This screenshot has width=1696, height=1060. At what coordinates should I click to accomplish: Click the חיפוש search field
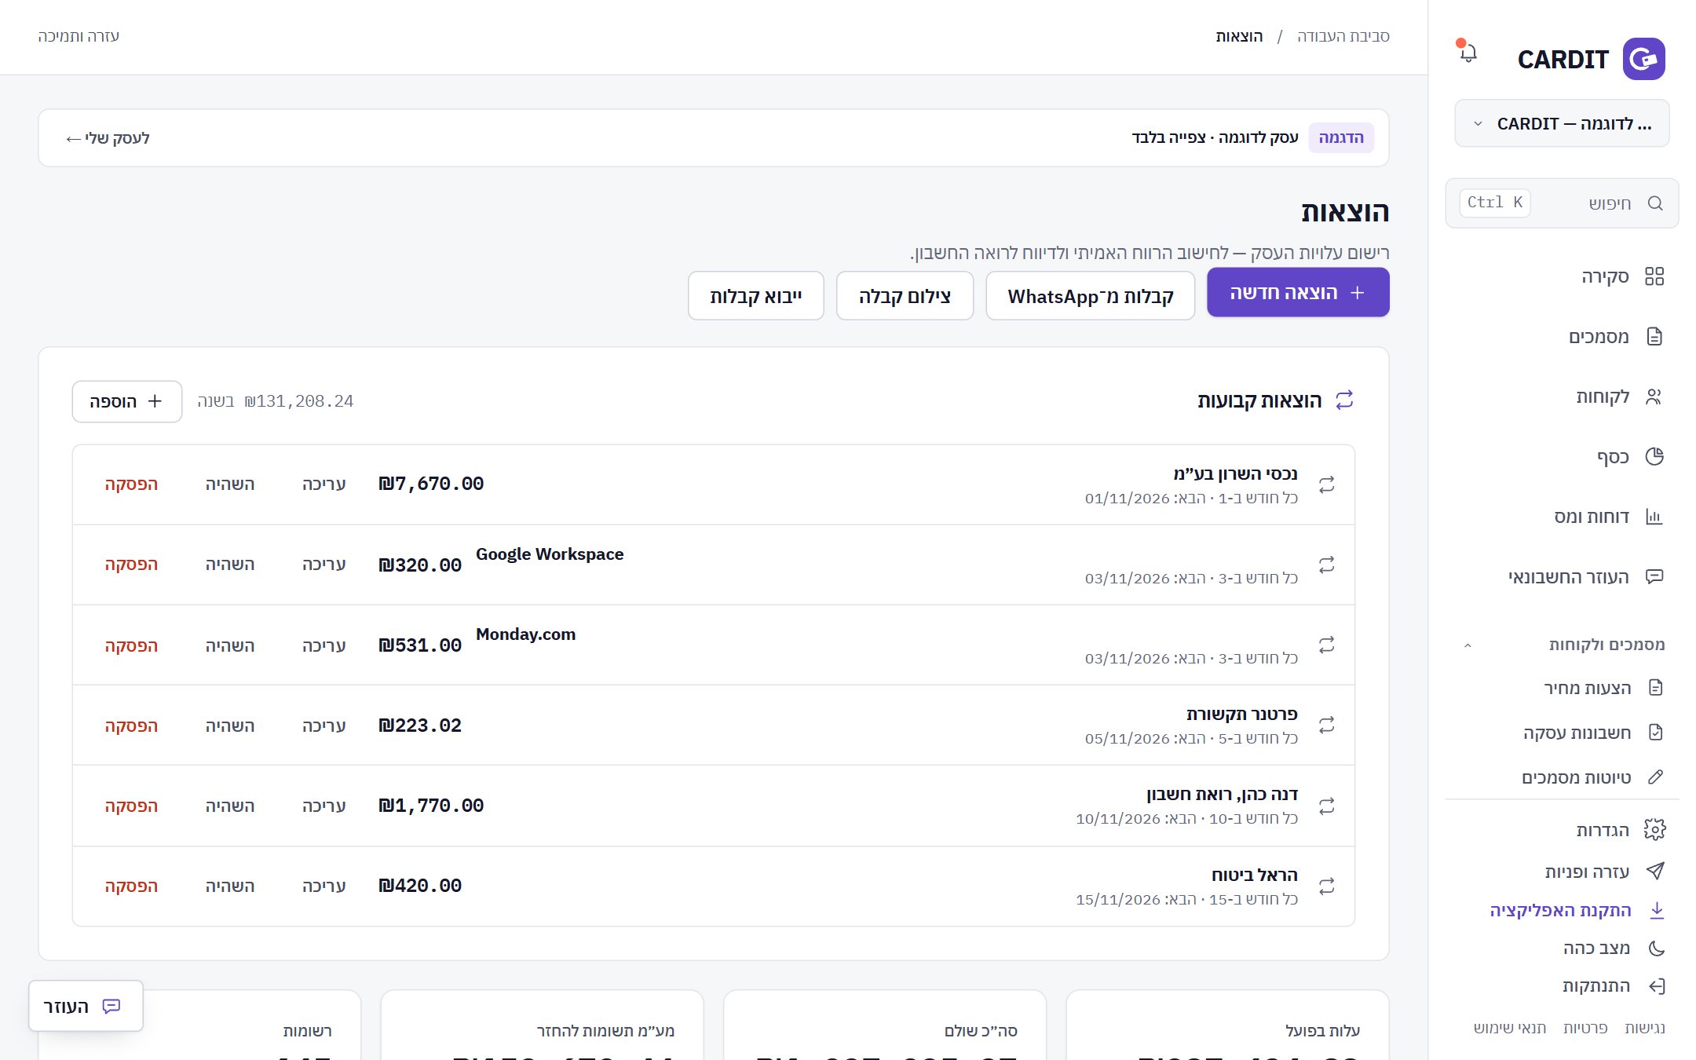pyautogui.click(x=1562, y=203)
